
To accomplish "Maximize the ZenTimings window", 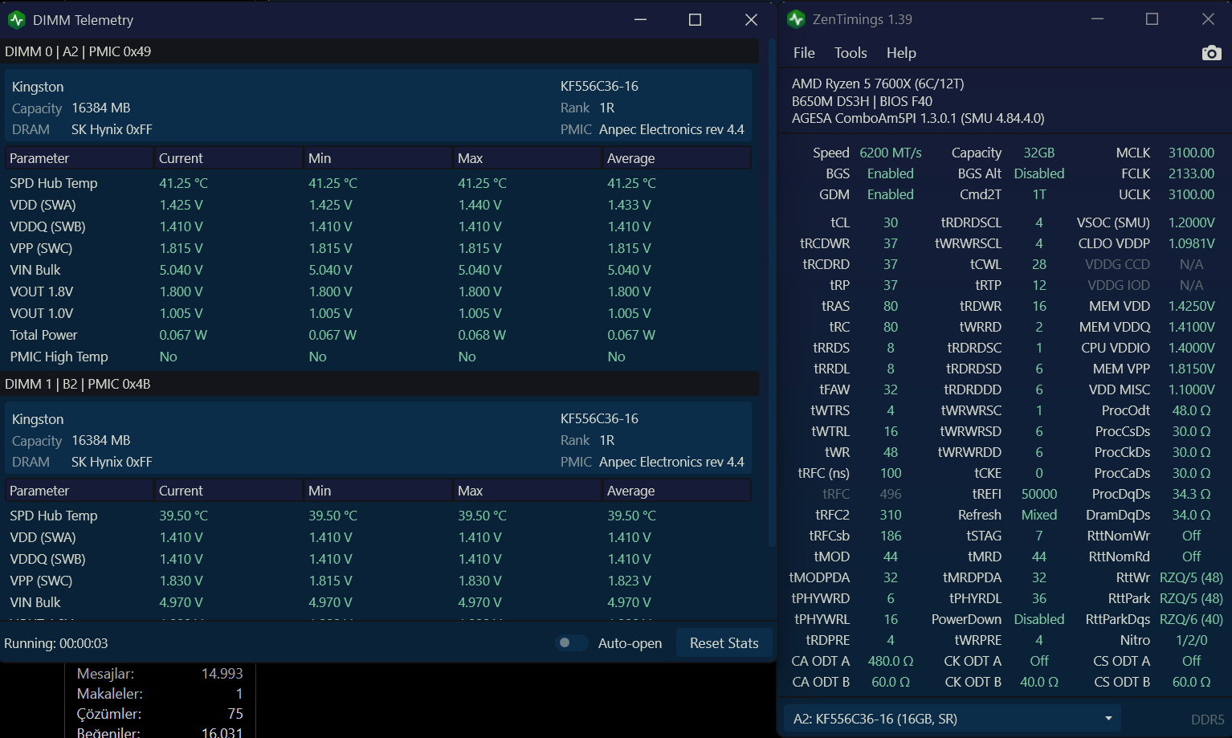I will 1152,19.
